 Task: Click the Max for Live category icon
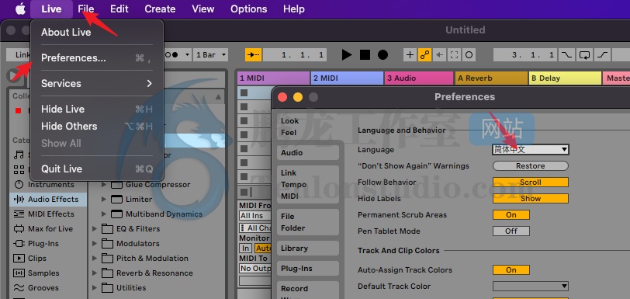click(x=19, y=229)
